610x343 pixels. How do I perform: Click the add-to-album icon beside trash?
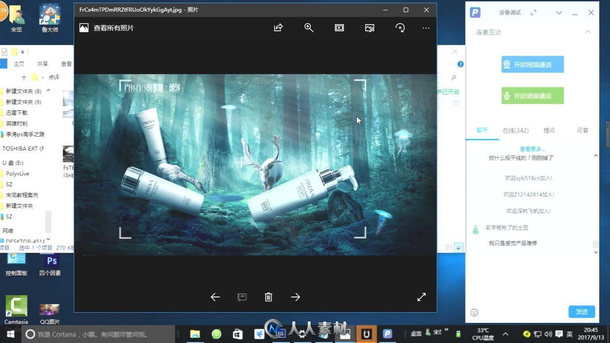point(241,297)
